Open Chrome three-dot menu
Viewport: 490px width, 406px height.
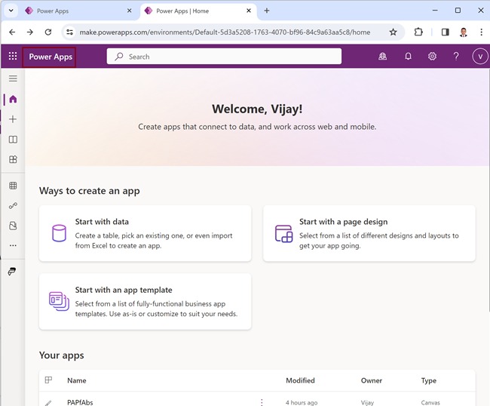point(481,32)
